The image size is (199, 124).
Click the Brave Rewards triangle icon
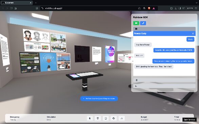coord(154,8)
